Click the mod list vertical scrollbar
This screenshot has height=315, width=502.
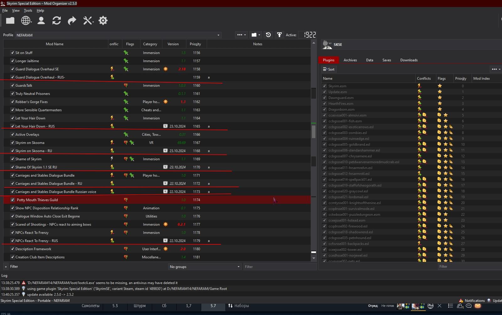[x=313, y=132]
